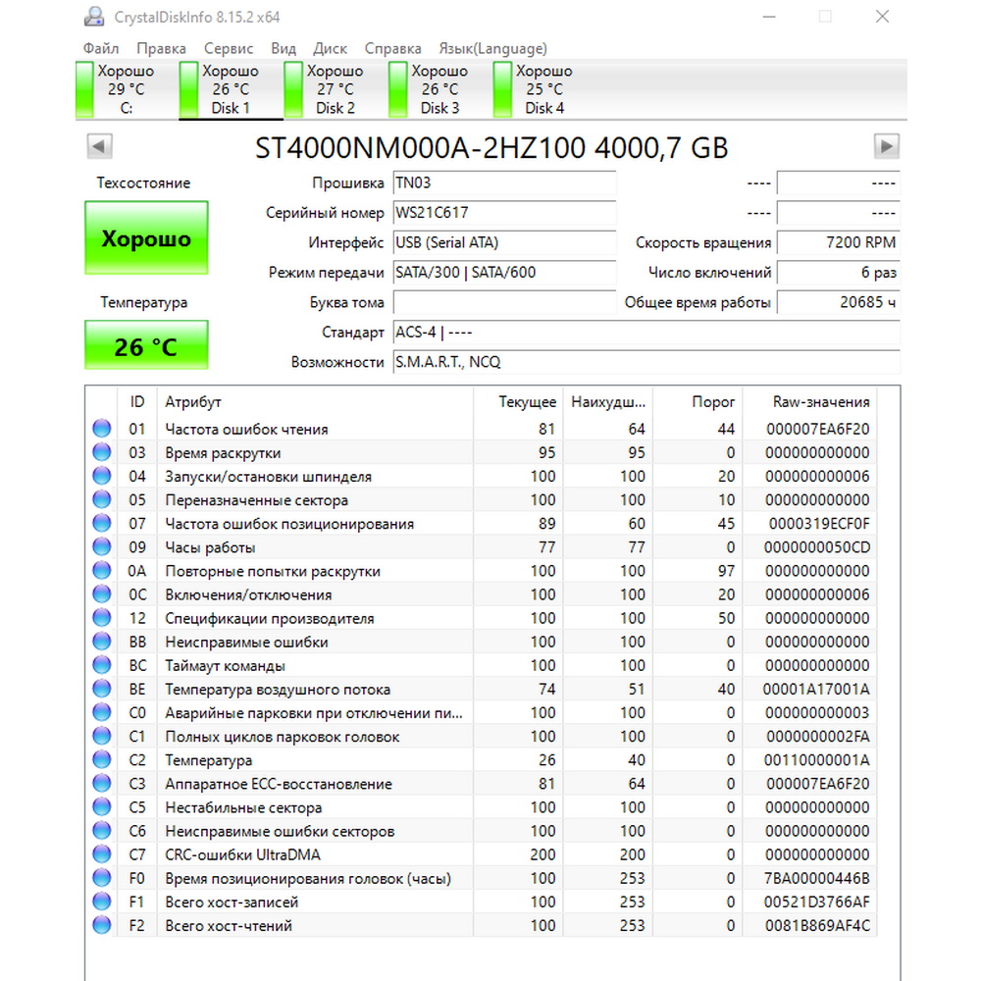Screen dimensions: 981x981
Task: Click raw value 0081B869AF4C
Action: tap(817, 925)
